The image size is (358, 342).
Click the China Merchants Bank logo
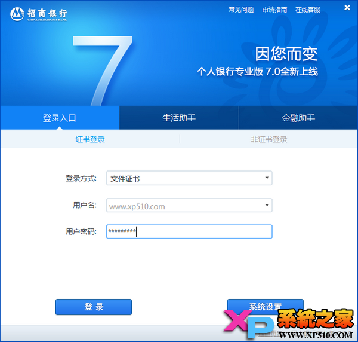click(39, 14)
